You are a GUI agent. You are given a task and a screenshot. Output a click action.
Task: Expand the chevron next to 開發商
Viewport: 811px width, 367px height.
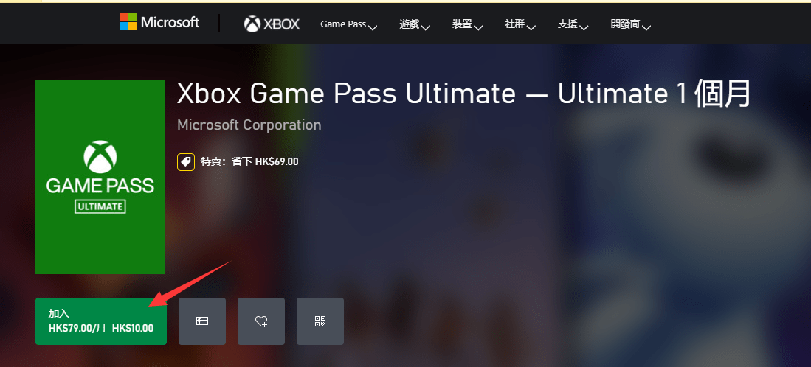pyautogui.click(x=646, y=27)
